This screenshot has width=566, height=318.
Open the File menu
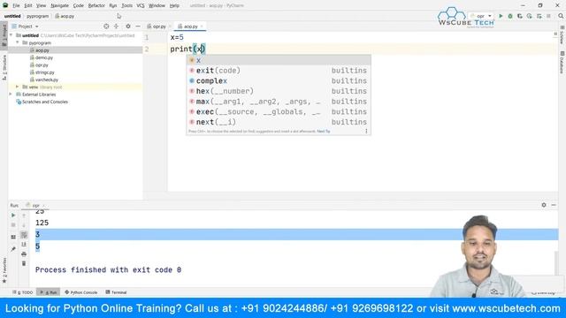point(16,5)
